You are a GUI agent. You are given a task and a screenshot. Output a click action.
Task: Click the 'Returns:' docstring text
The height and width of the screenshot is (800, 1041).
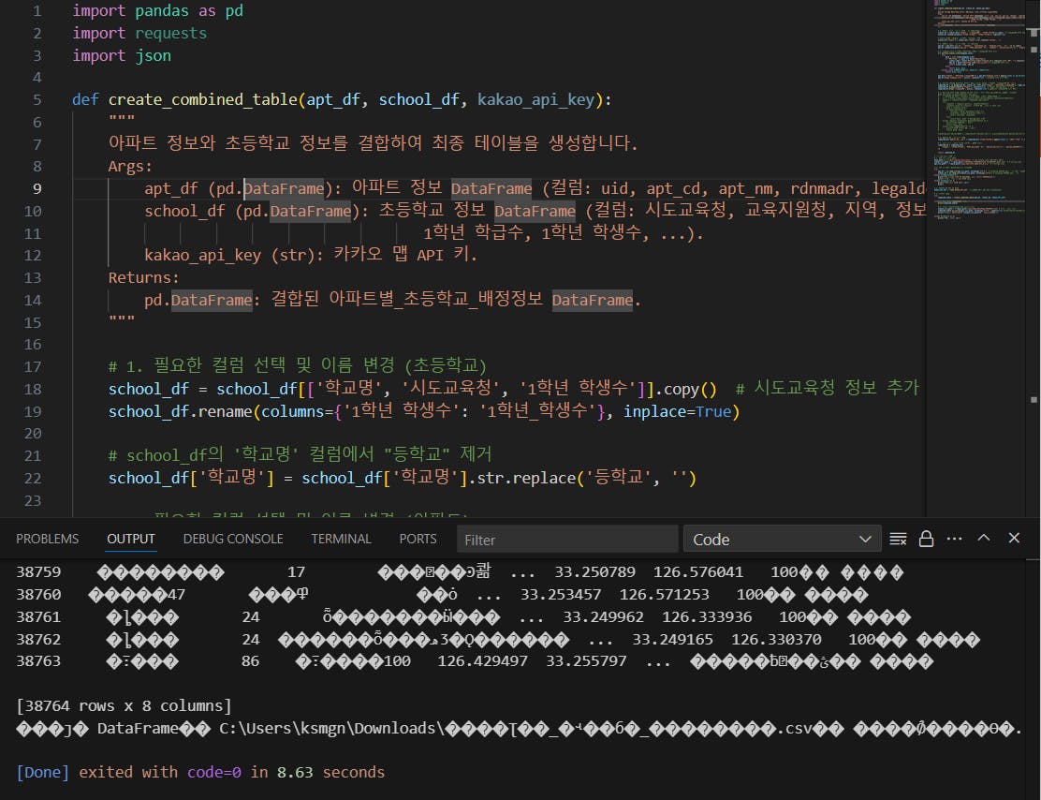(143, 277)
